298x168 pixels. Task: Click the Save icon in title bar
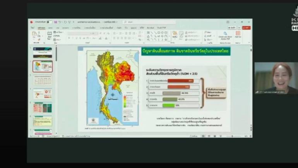coord(56,22)
